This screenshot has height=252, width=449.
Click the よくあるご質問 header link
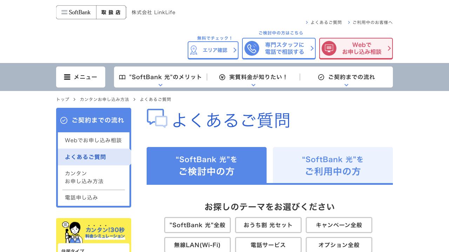[324, 22]
